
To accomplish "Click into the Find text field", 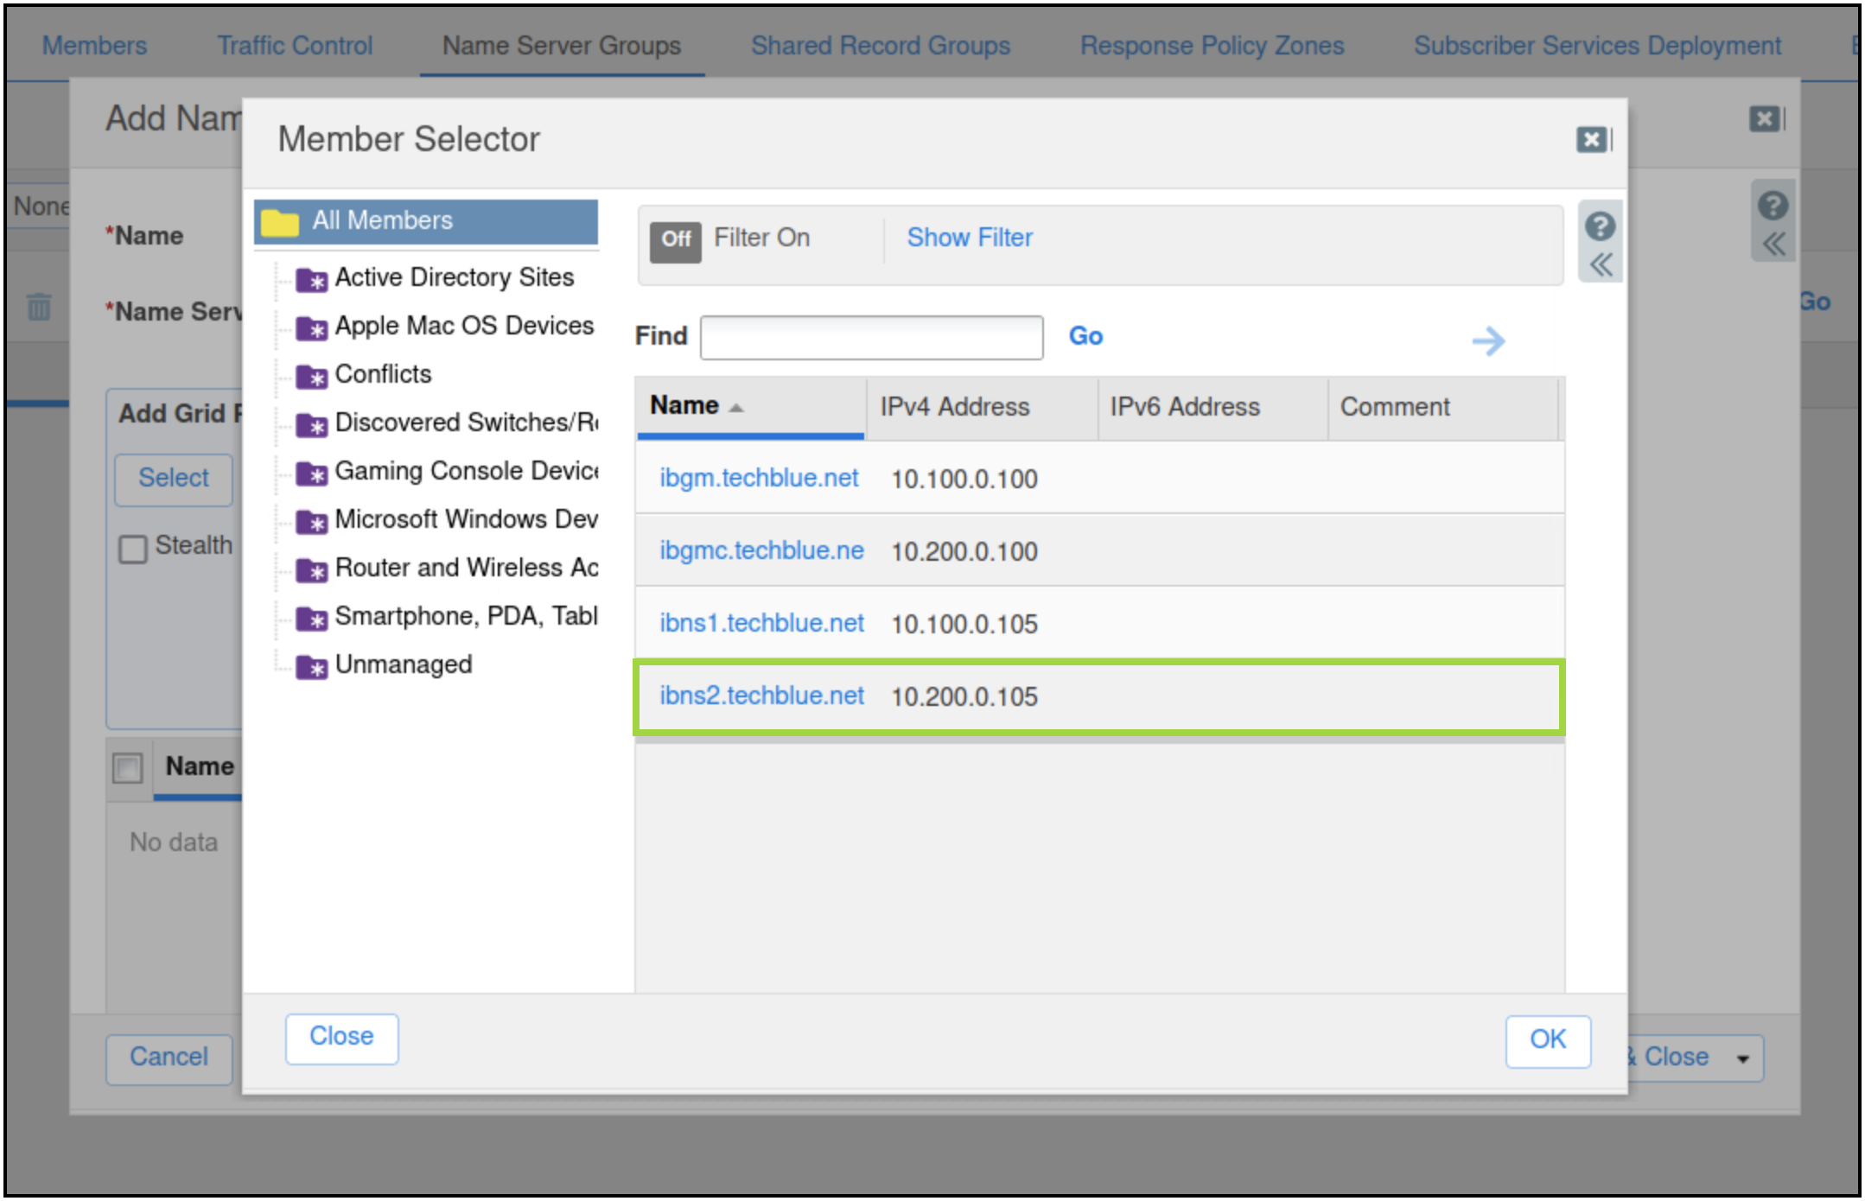I will (871, 337).
